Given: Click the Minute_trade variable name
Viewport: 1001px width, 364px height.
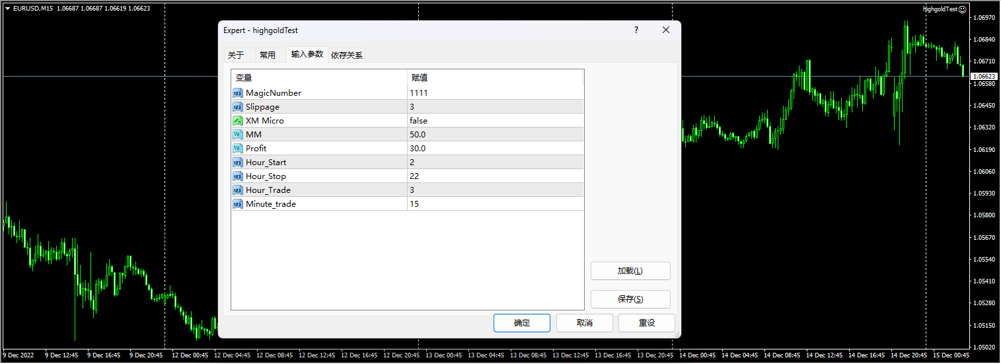Looking at the screenshot, I should 271,204.
